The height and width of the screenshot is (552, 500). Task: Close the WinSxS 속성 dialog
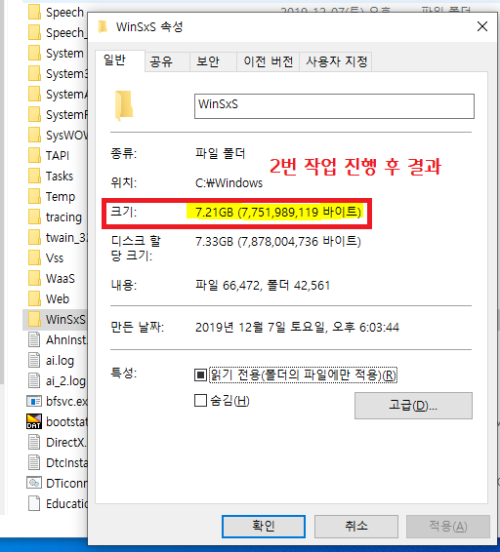[x=482, y=26]
